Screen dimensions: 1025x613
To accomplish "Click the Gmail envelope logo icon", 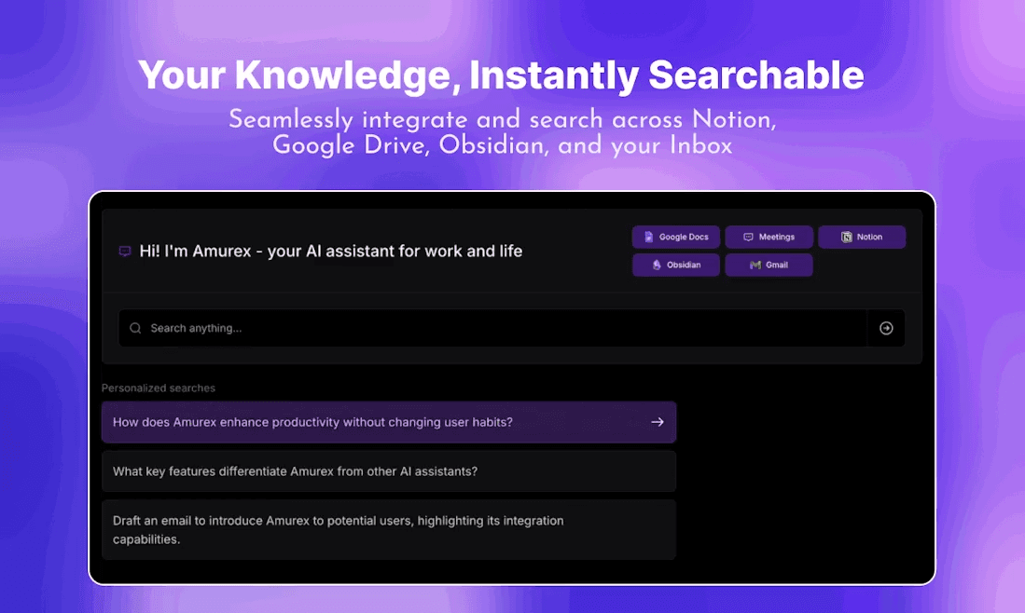I will click(755, 266).
